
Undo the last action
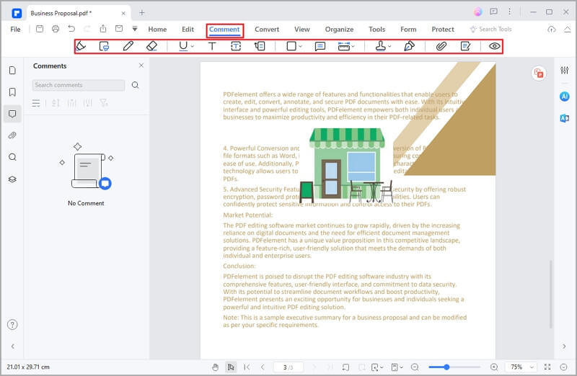pyautogui.click(x=71, y=29)
